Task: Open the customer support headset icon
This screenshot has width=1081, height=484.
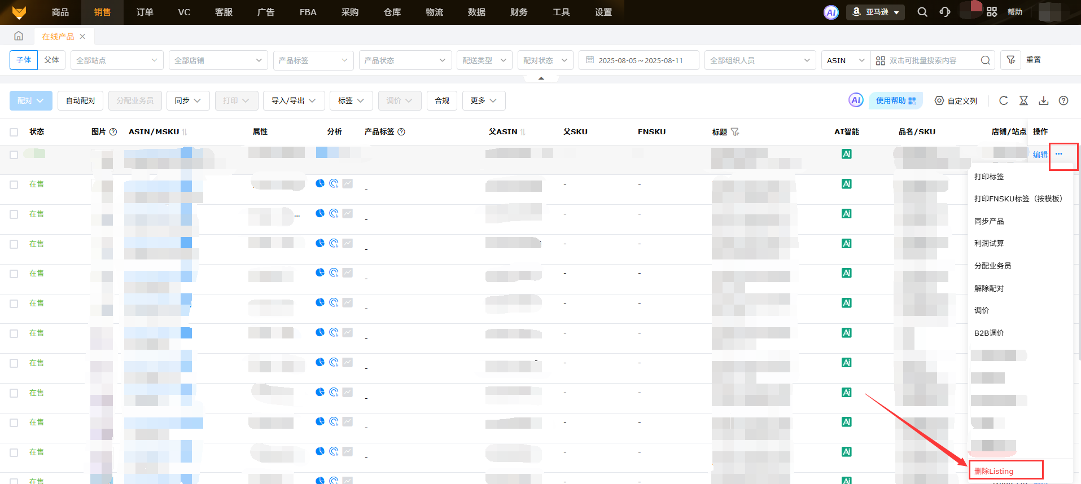Action: 944,12
